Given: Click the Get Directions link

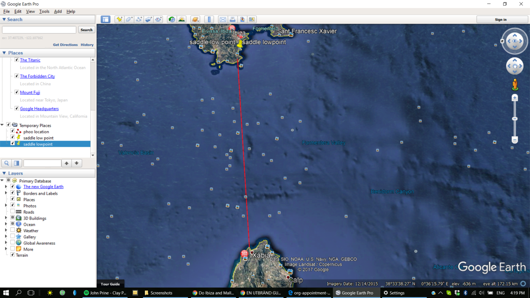Looking at the screenshot, I should (65, 45).
